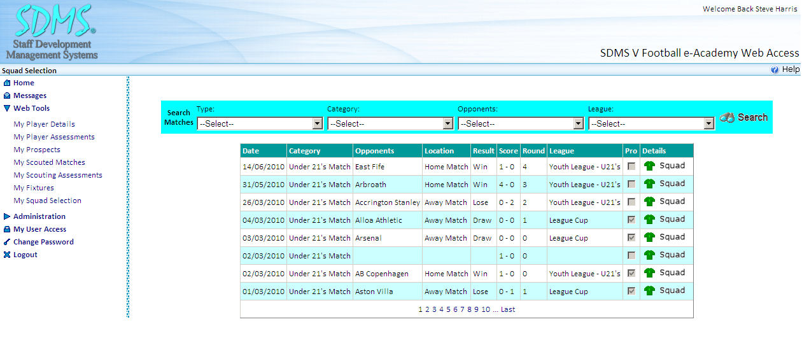Click the green shirt icon for Accrington Stanley
802x345 pixels.
(649, 202)
